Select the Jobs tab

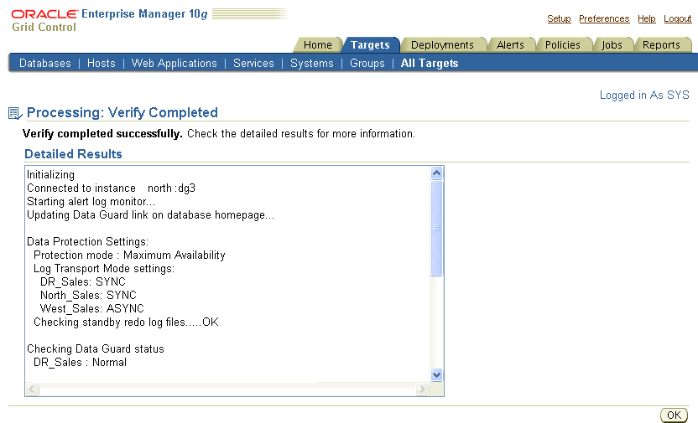[x=612, y=45]
